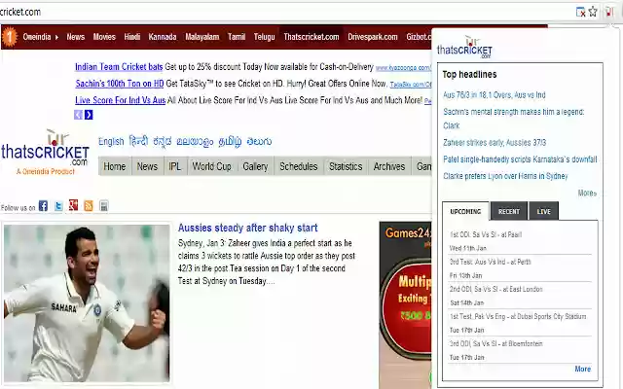Image resolution: width=623 pixels, height=389 pixels.
Task: Select News in the top maroon bar
Action: tap(76, 37)
